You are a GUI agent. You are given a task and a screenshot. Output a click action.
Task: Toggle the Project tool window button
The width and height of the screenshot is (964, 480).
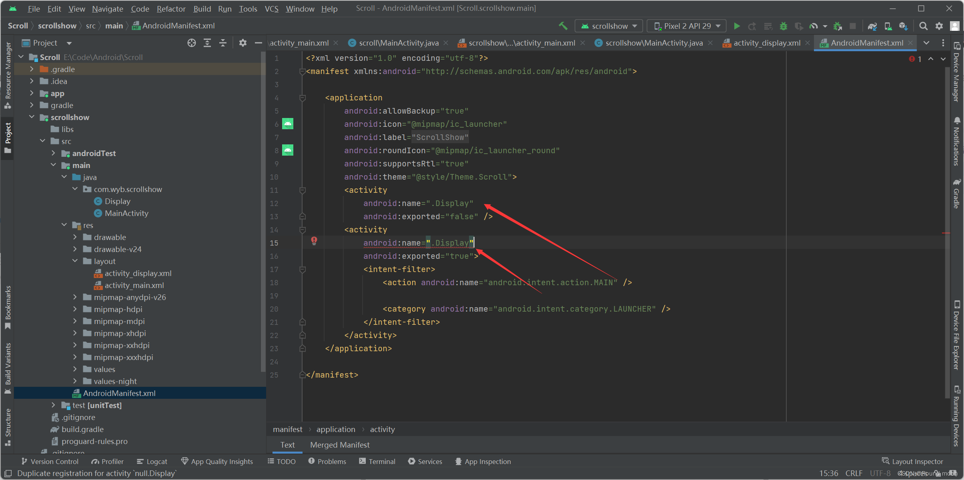coord(8,138)
